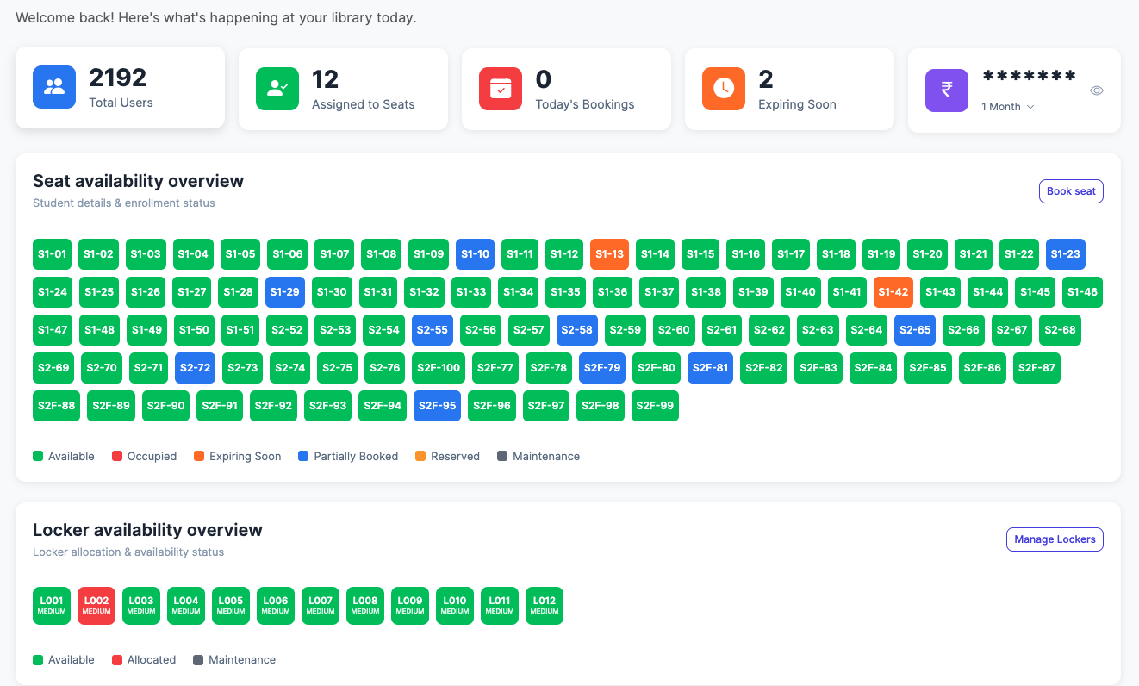Select seat S2F-95

pos(437,405)
